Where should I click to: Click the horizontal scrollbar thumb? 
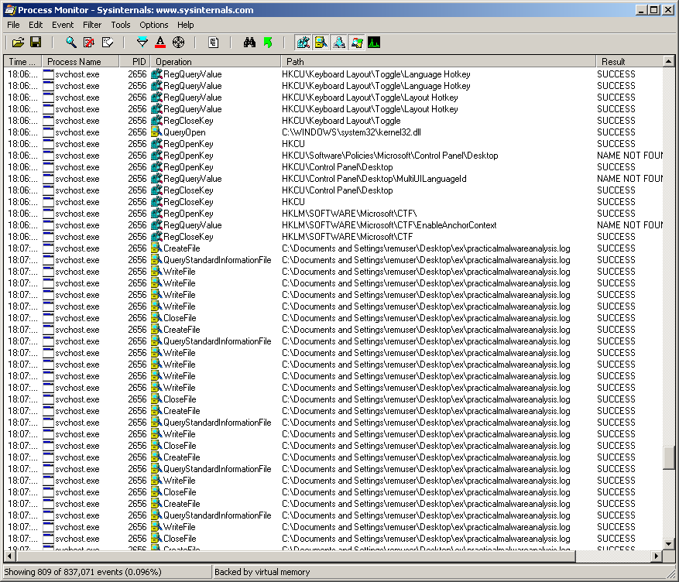click(x=295, y=556)
